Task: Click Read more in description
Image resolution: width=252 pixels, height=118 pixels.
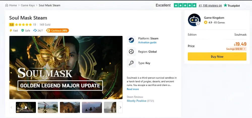Action: pyautogui.click(x=133, y=89)
